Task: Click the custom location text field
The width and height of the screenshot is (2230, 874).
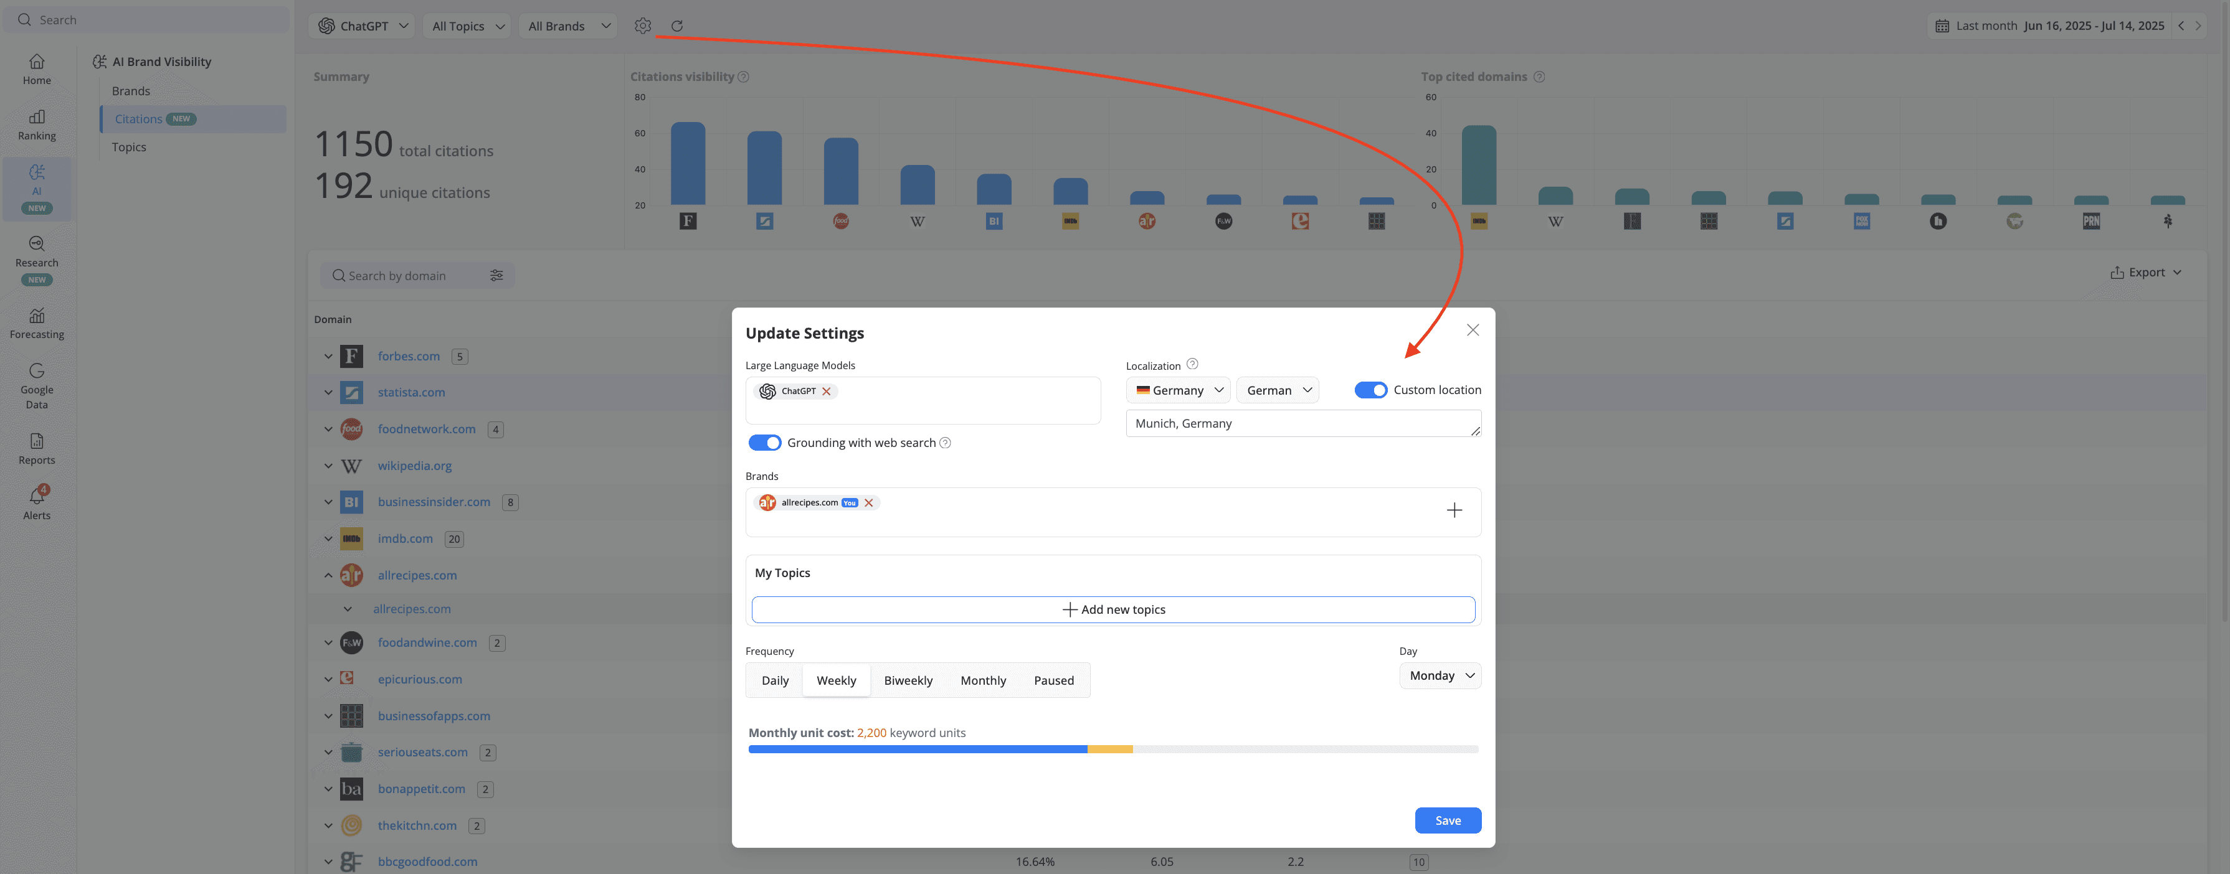Action: pyautogui.click(x=1303, y=423)
